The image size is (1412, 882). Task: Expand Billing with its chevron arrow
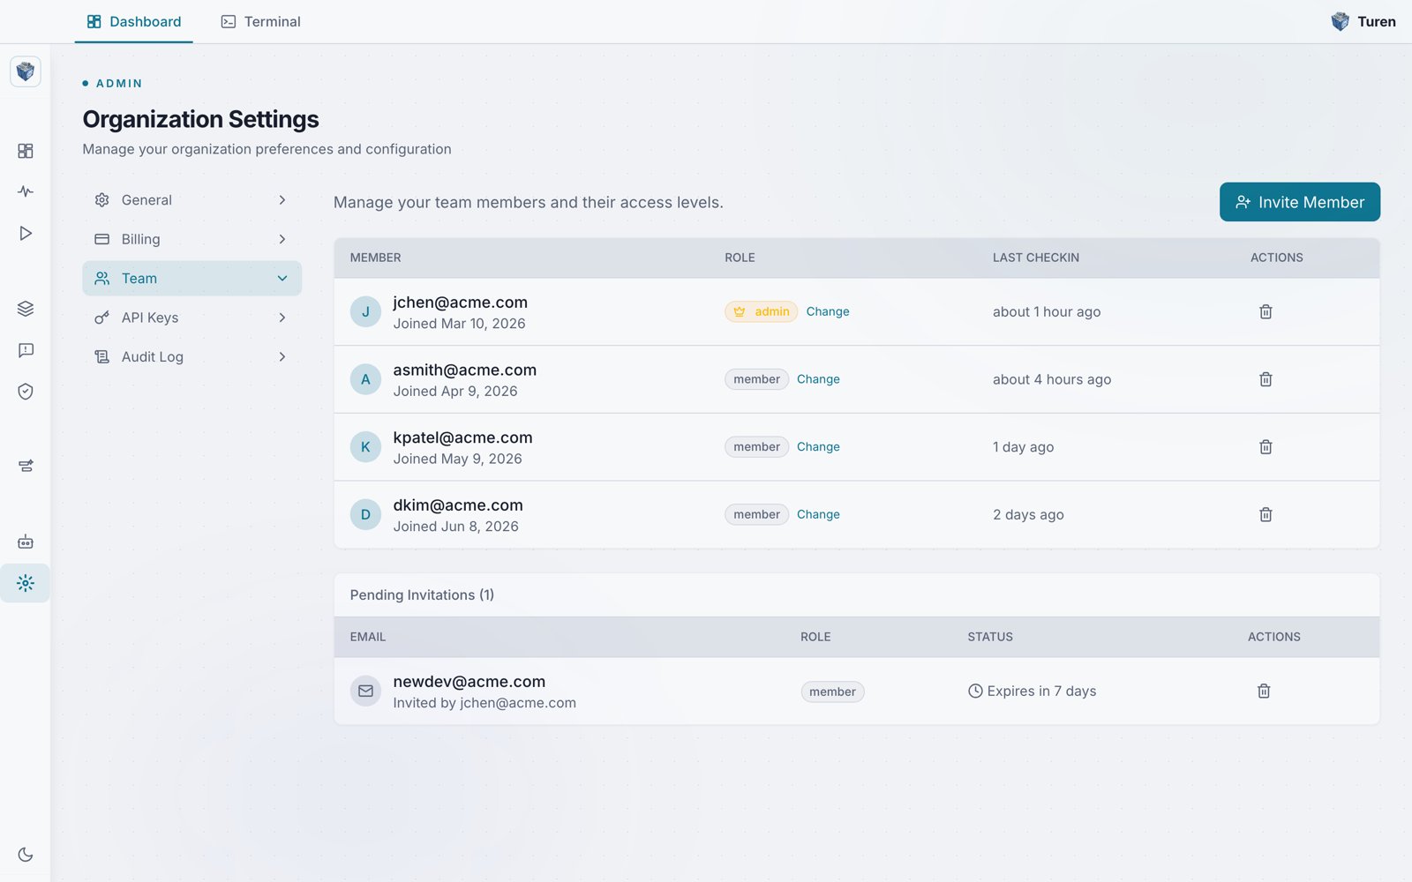pos(282,239)
